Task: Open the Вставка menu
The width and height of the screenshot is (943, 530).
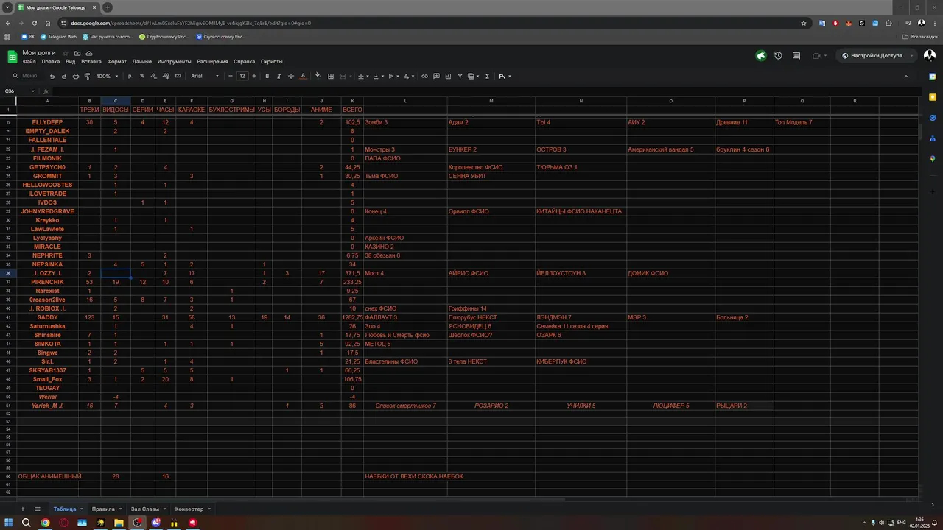Action: click(x=91, y=62)
